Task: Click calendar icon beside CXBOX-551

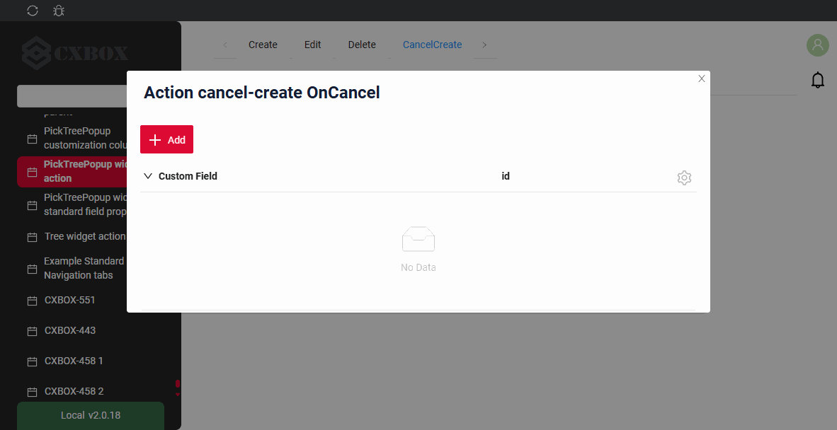Action: pyautogui.click(x=32, y=301)
